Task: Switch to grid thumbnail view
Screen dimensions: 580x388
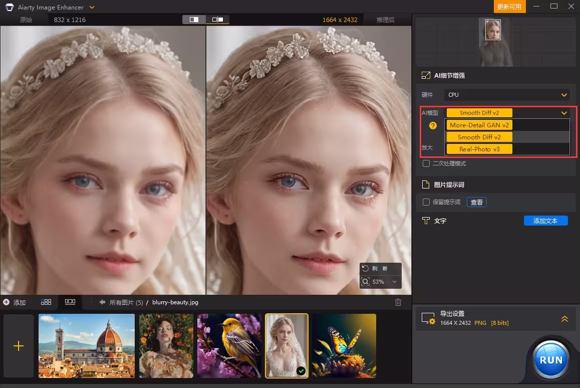Action: [x=46, y=302]
